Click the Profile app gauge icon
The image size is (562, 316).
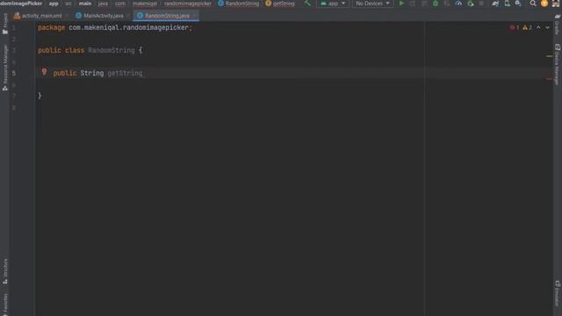click(458, 4)
